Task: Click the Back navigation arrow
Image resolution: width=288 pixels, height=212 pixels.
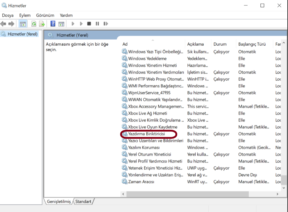Action: [3, 24]
